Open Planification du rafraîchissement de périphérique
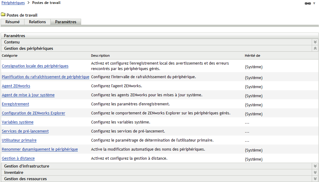This screenshot has width=319, height=182. tap(45, 77)
